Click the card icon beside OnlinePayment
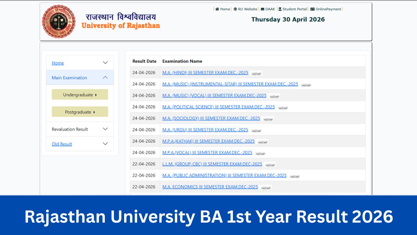Screen dimensions: 417x235 point(312,9)
